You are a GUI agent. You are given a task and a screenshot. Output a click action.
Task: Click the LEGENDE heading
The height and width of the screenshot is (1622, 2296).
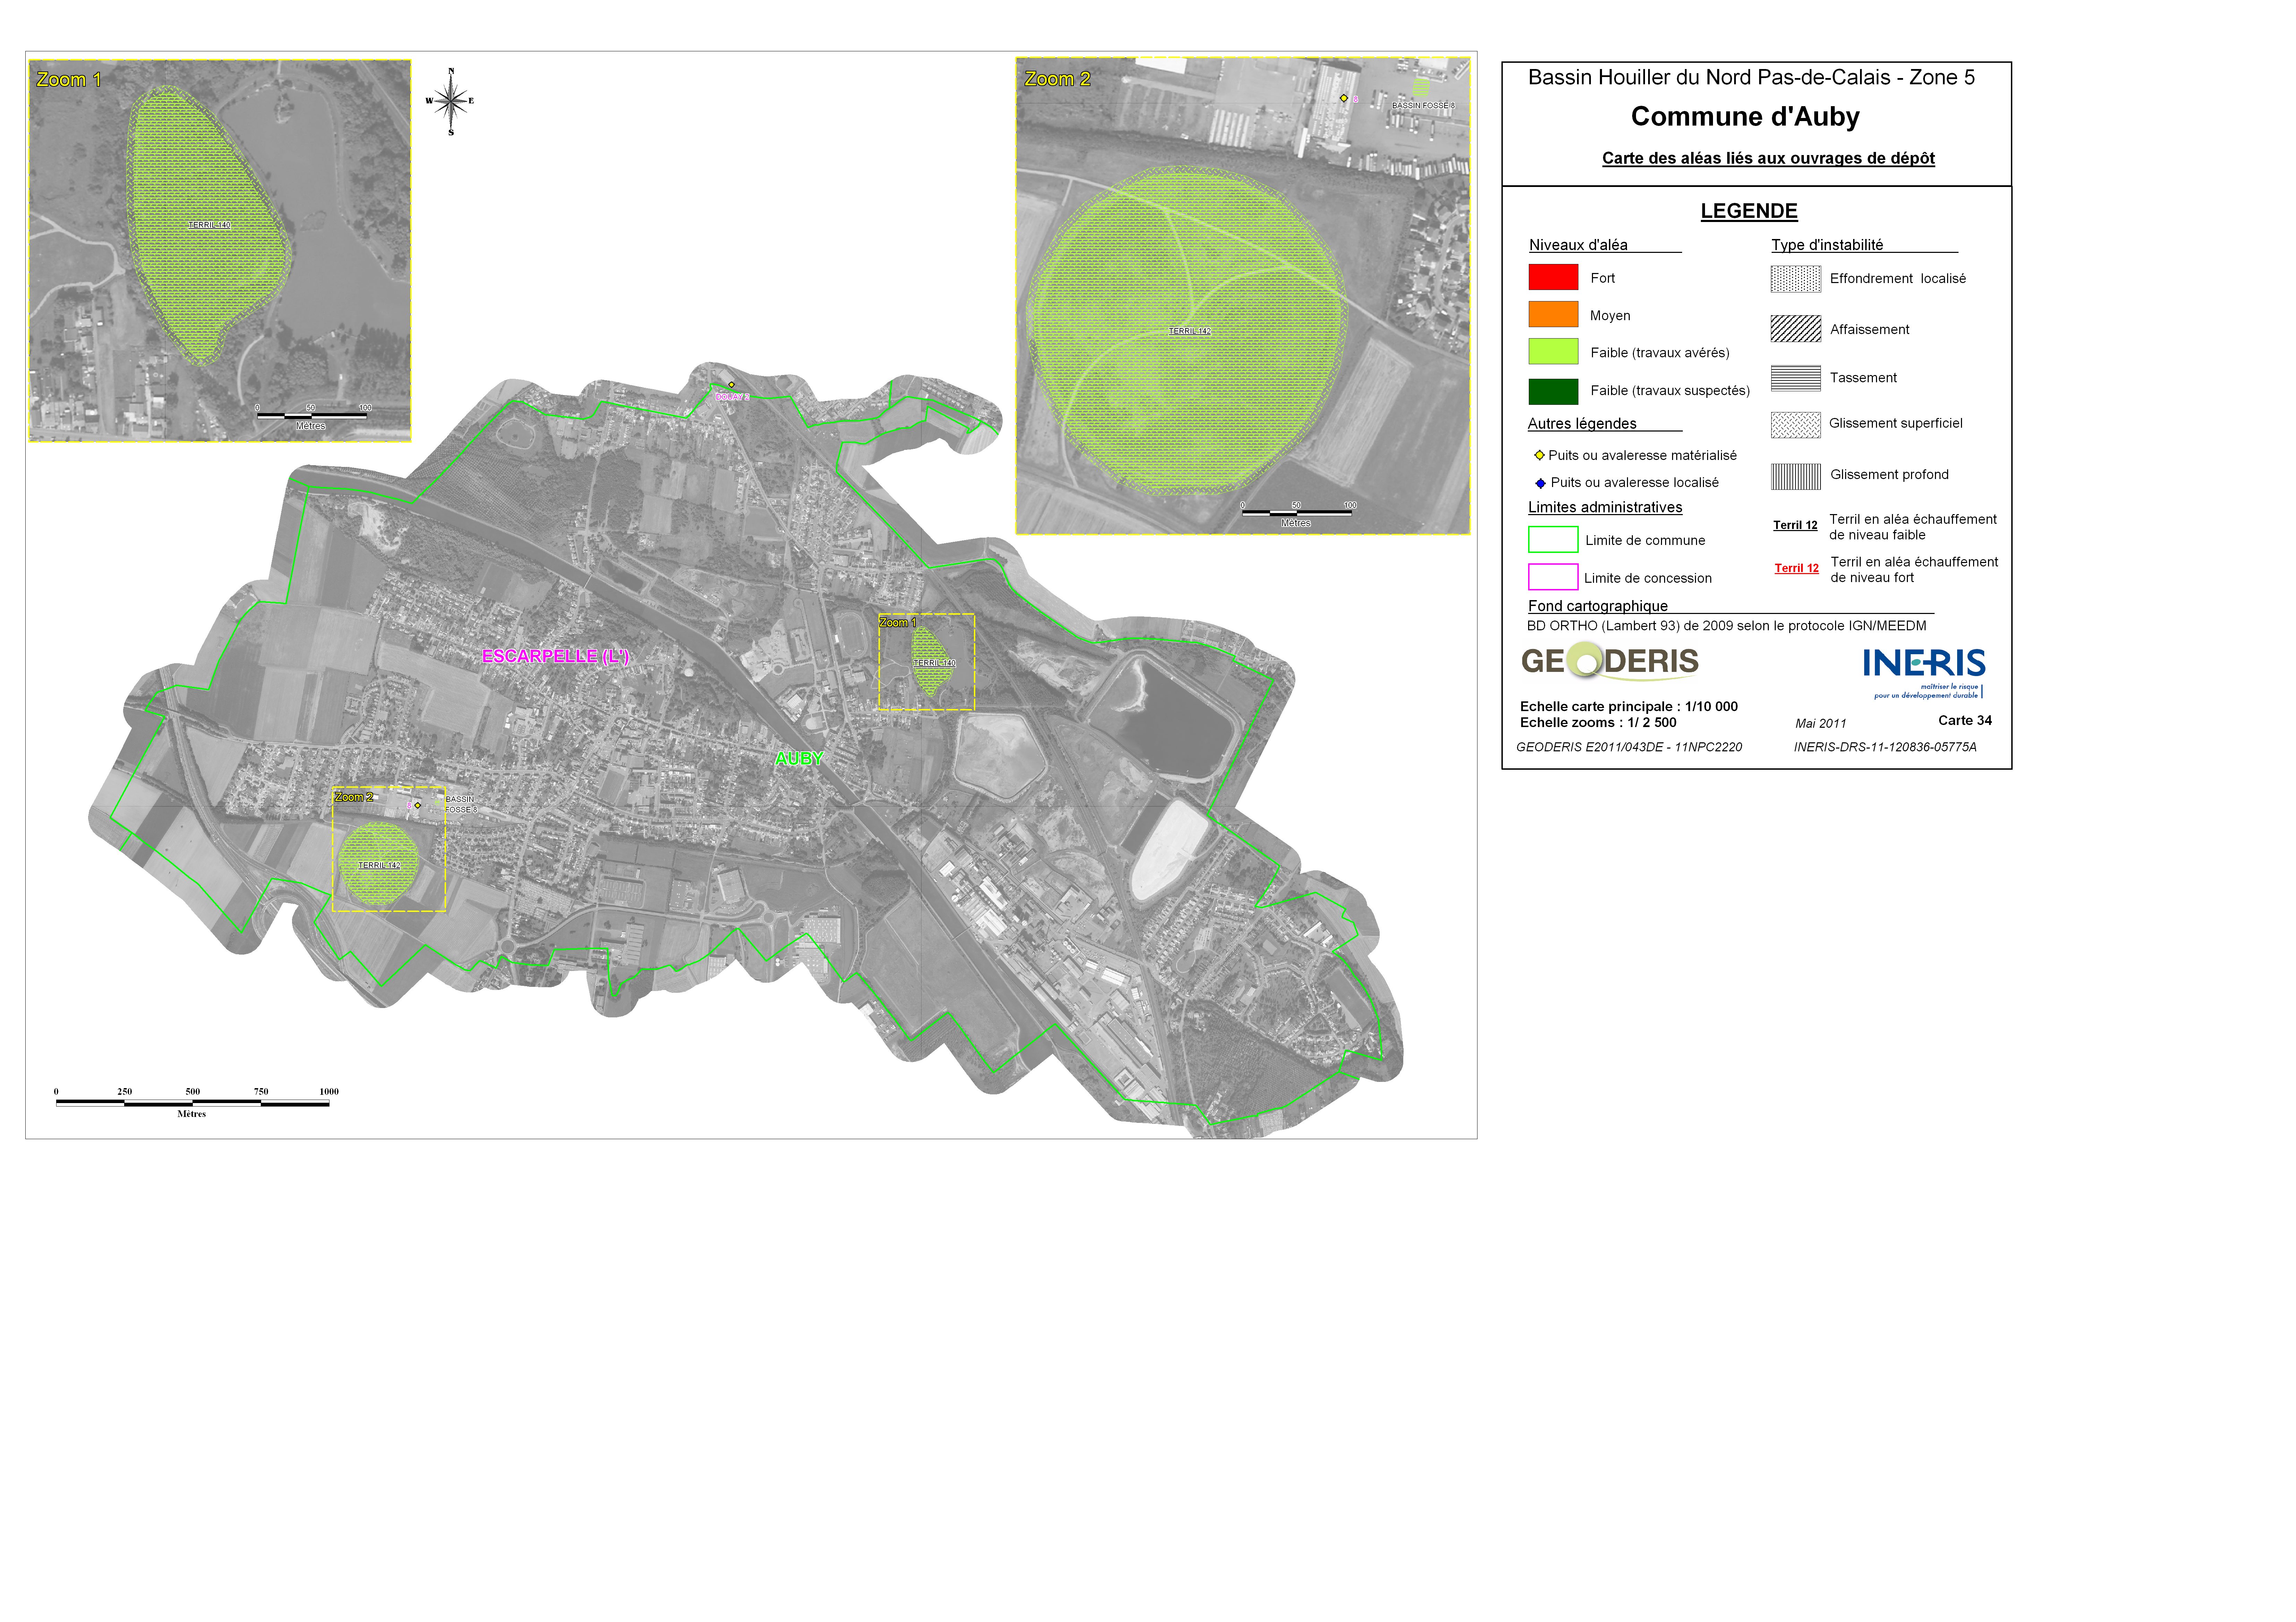click(1749, 211)
